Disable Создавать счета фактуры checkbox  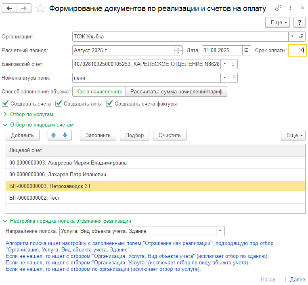(109, 103)
